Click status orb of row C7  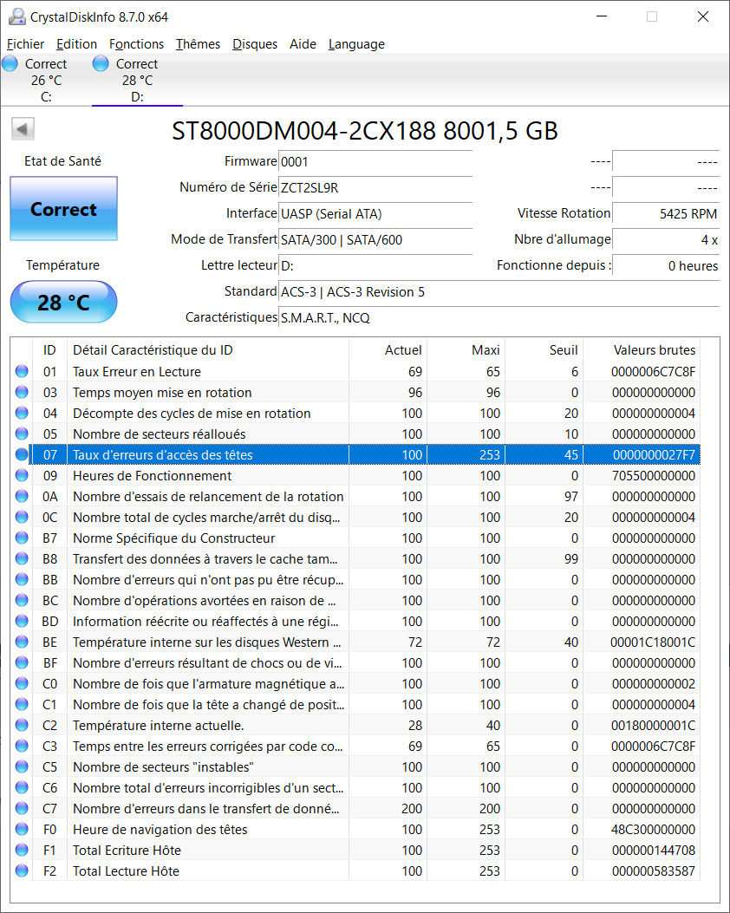(x=22, y=808)
